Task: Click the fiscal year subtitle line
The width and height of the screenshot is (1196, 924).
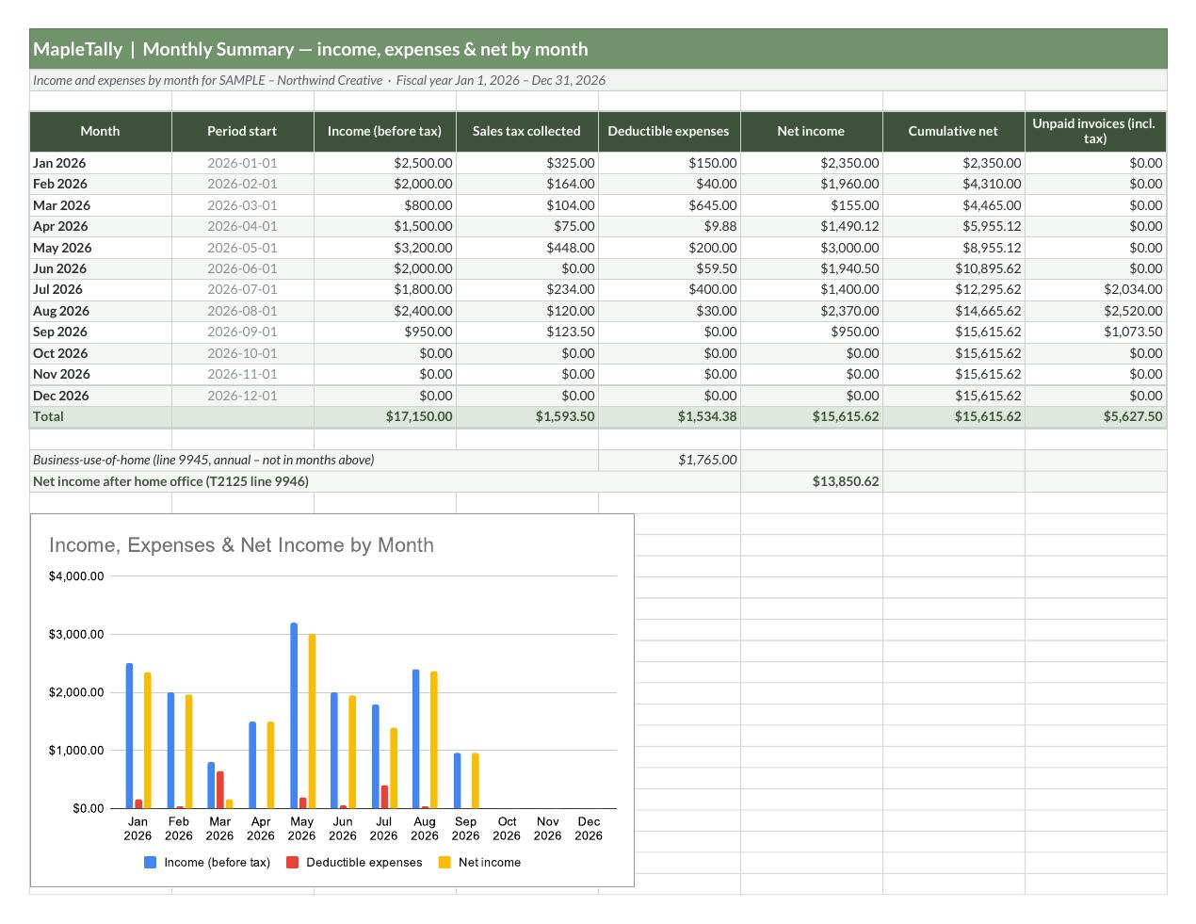Action: pyautogui.click(x=598, y=80)
